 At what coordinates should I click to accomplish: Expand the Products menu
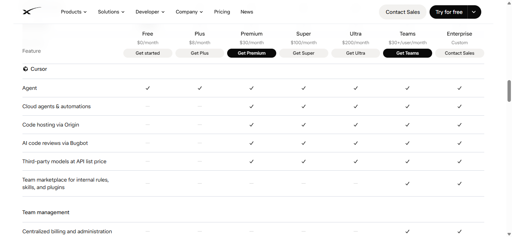(x=74, y=12)
